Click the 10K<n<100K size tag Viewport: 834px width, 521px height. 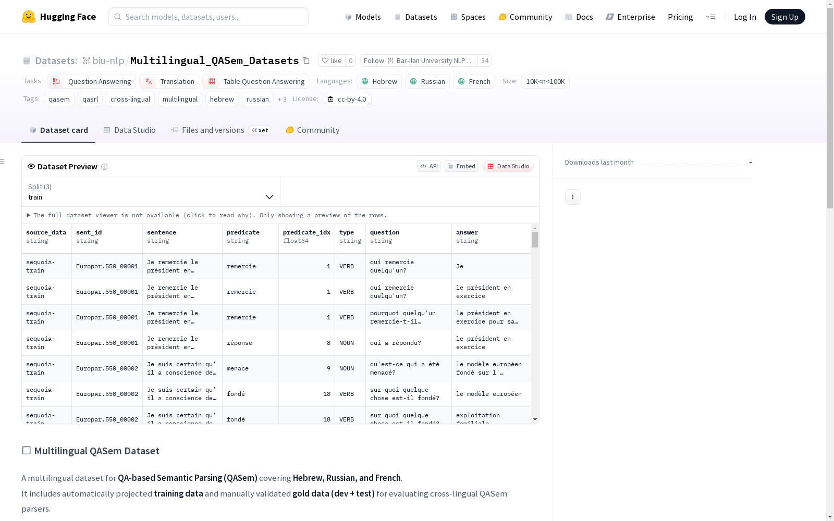tap(546, 81)
